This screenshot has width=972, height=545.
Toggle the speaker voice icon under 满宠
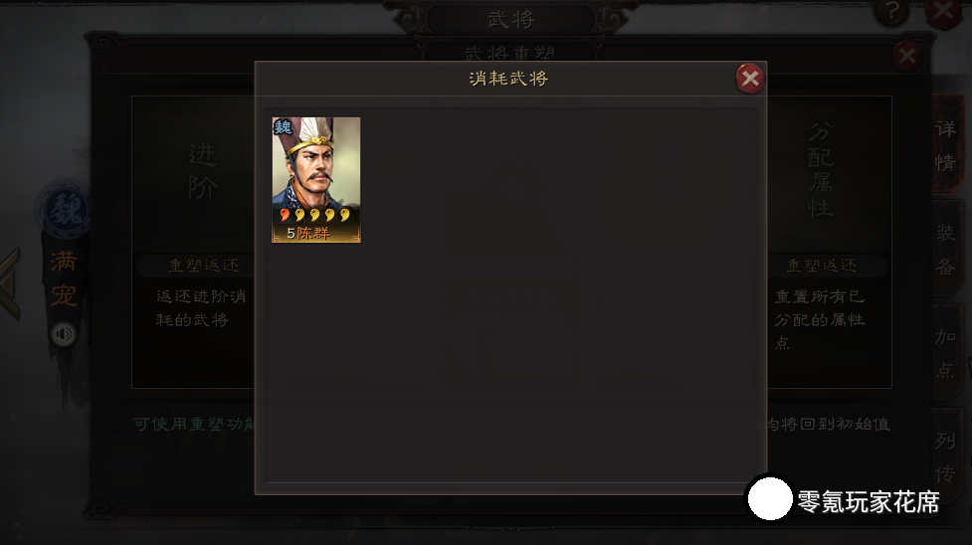pyautogui.click(x=64, y=334)
